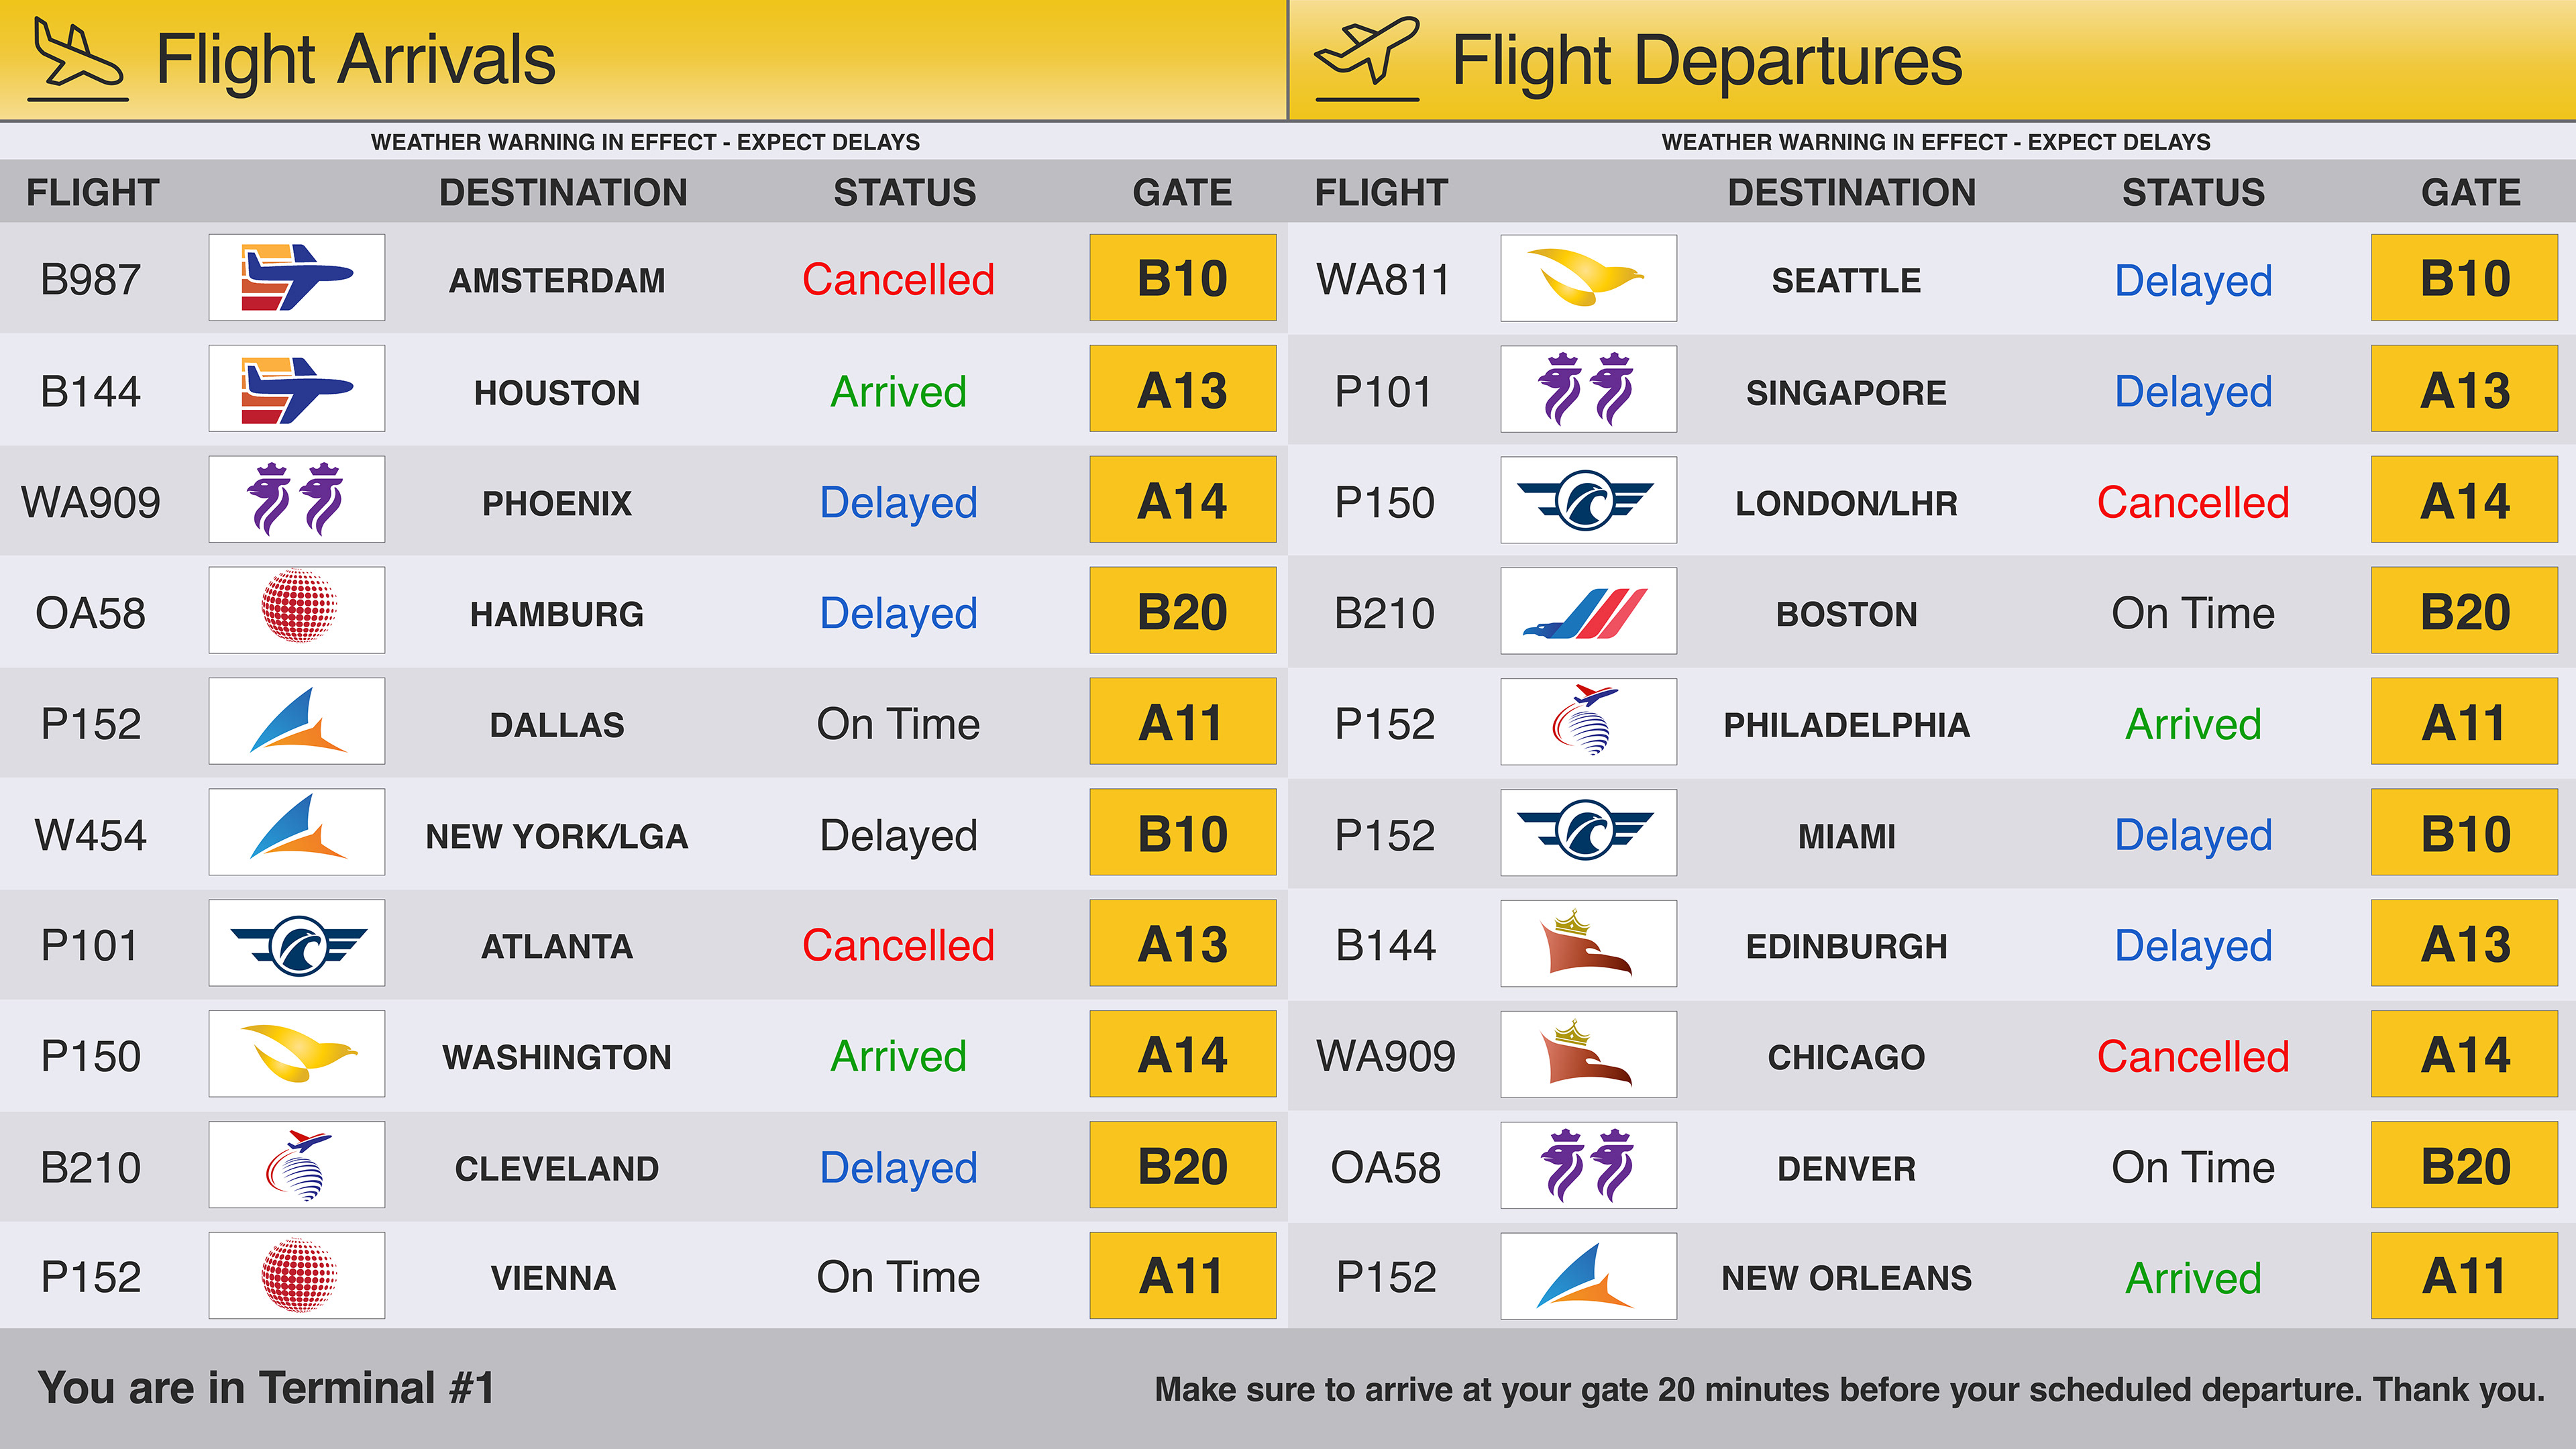2576x1449 pixels.
Task: Click the Cancelled status for Amsterdam
Action: tap(898, 279)
